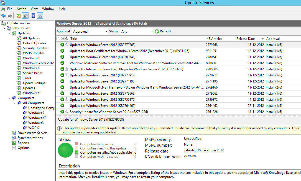
Task: Open the Reports node in the tree
Action: [x=23, y=143]
